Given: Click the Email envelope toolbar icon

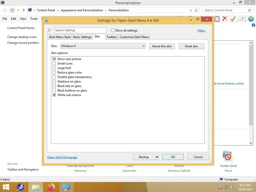Looking at the screenshot, I should click(x=241, y=19).
